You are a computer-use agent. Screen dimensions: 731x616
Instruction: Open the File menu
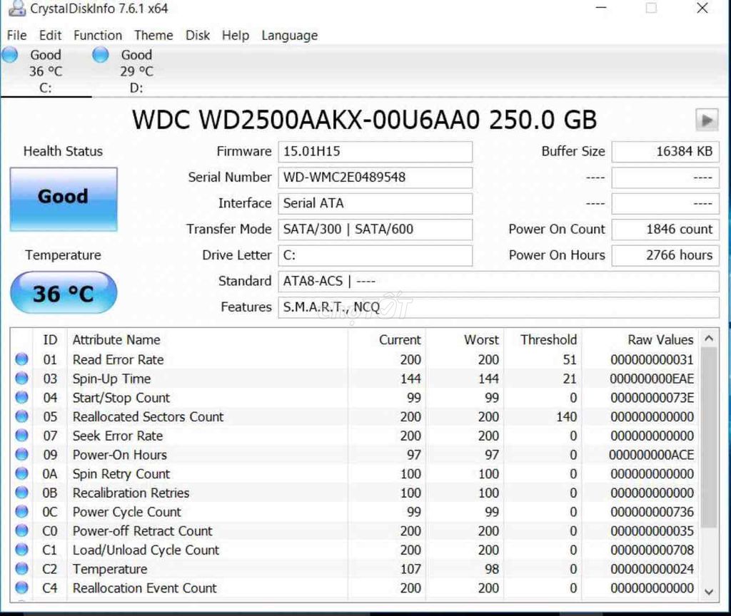(17, 36)
